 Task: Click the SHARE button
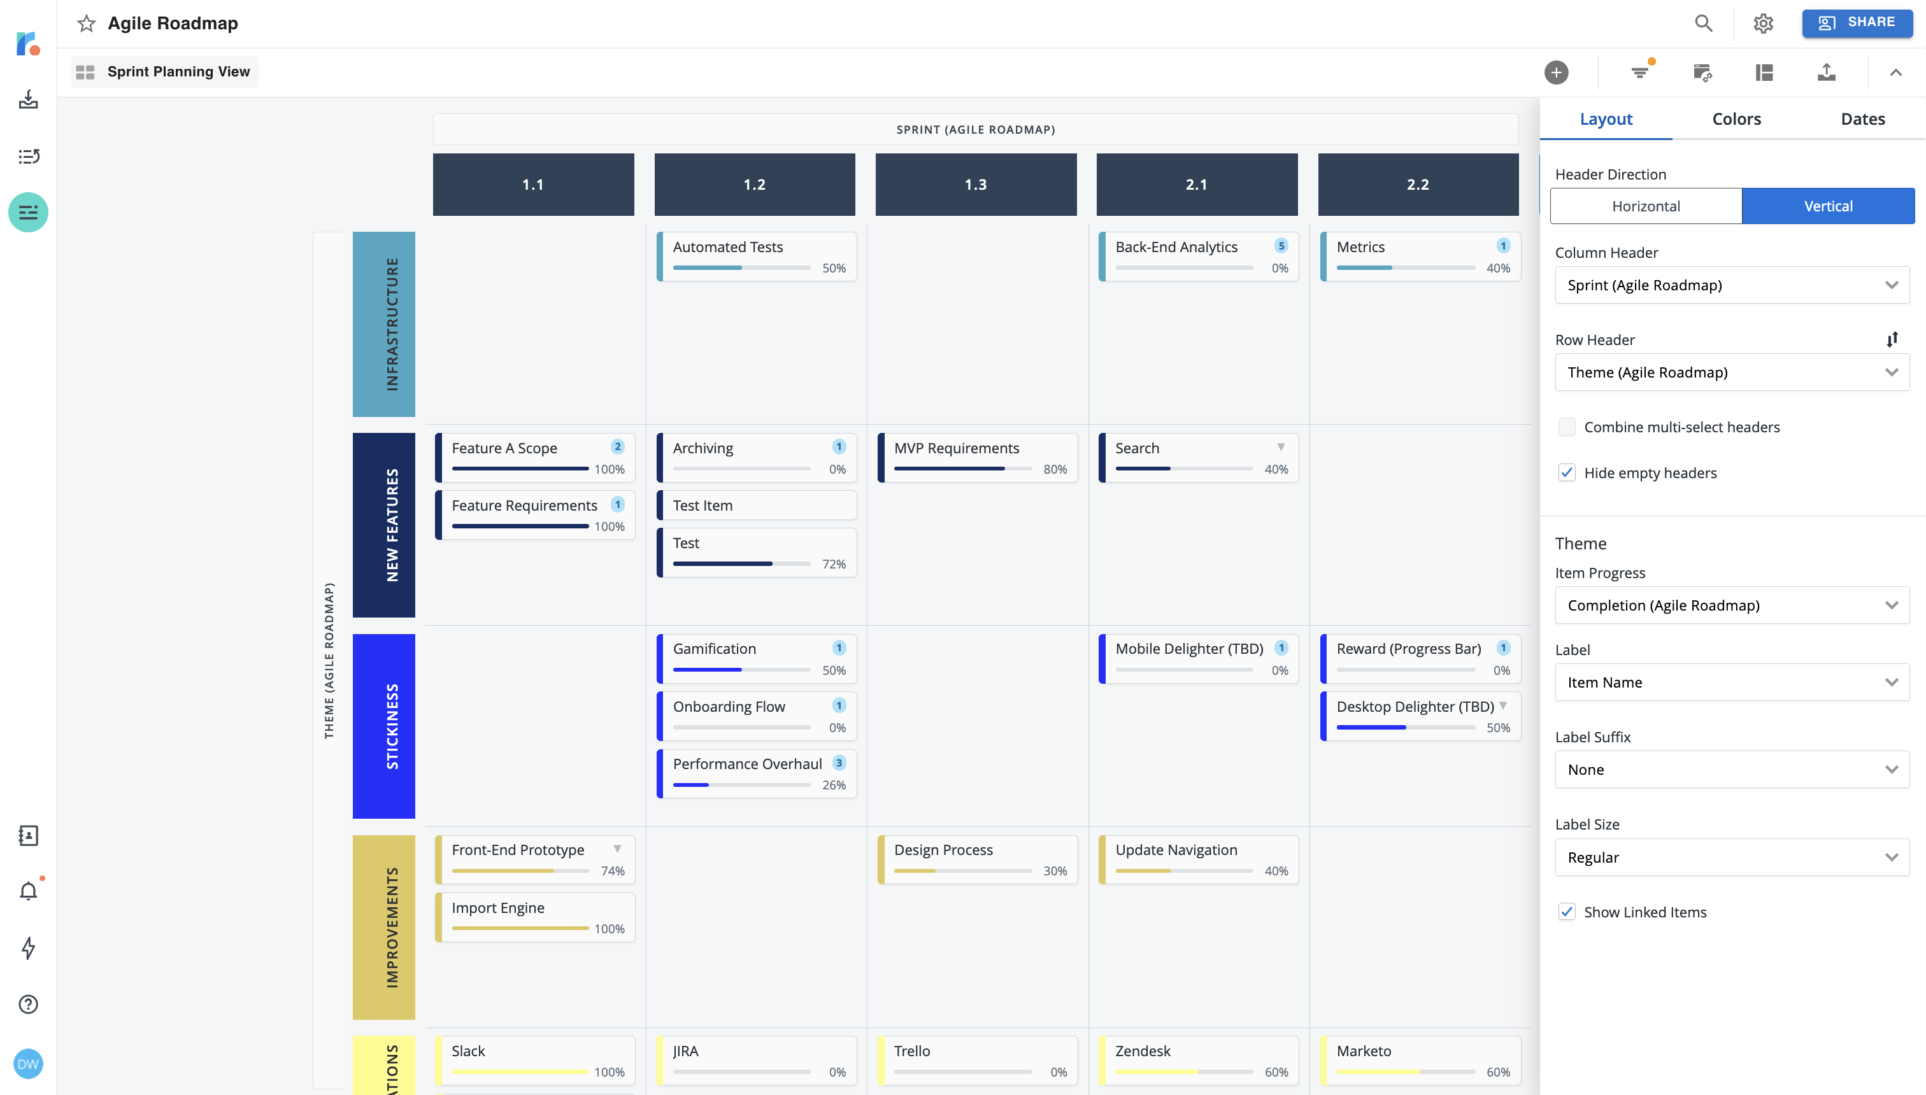[x=1857, y=22]
